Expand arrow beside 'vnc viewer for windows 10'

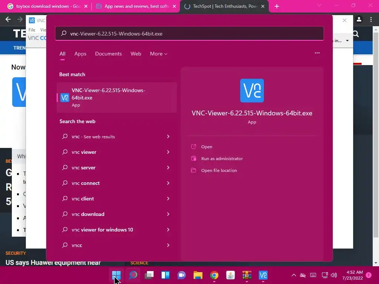[168, 229]
